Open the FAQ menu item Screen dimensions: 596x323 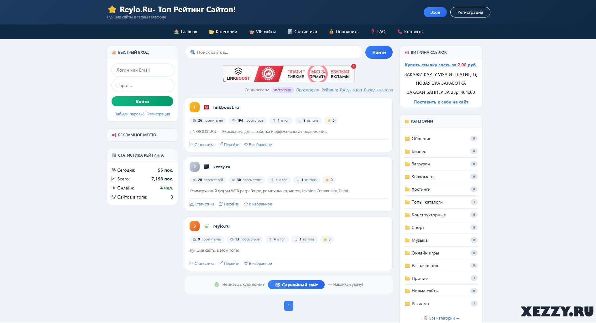click(378, 32)
